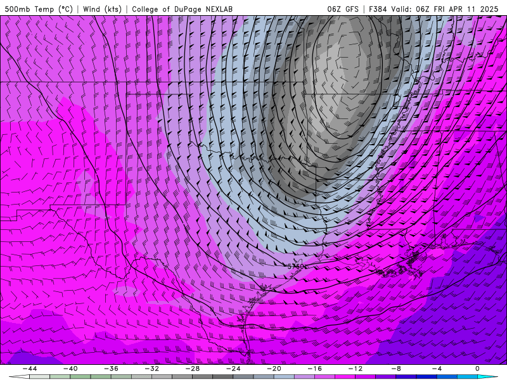Click the -4 color scale label

coord(437,369)
